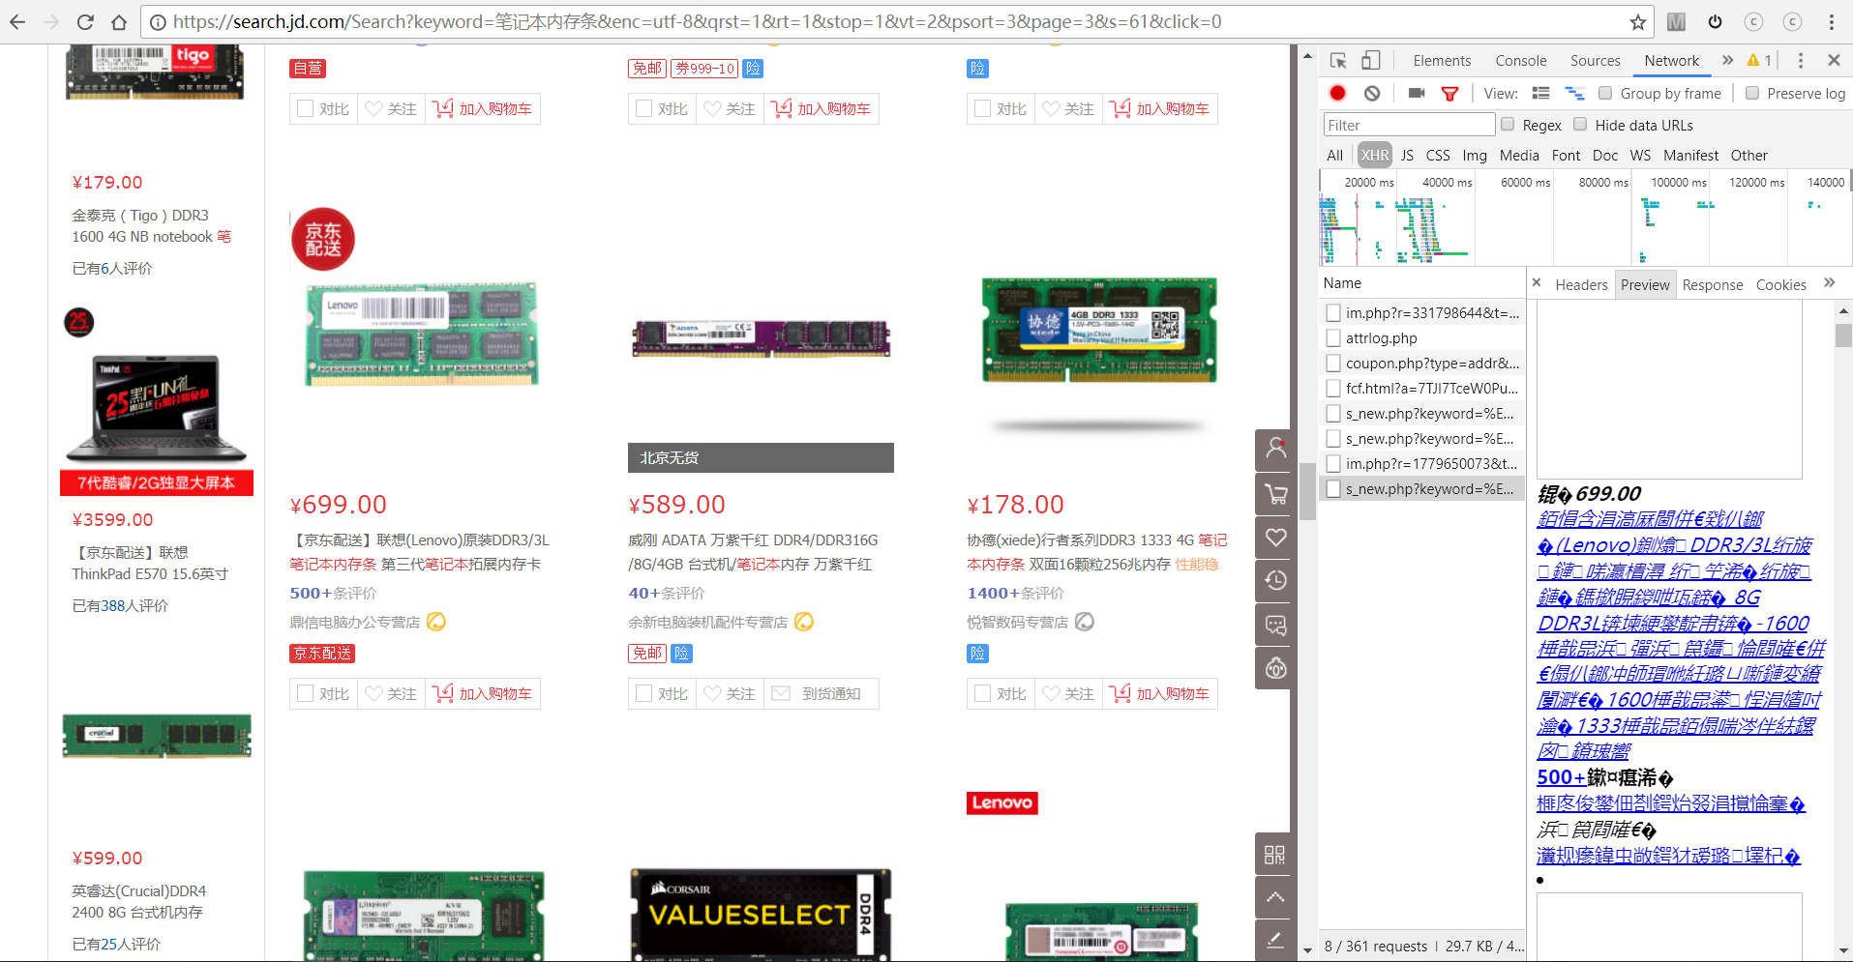Open the JD sidebar user account icon
This screenshot has height=962, width=1853.
coord(1276,449)
